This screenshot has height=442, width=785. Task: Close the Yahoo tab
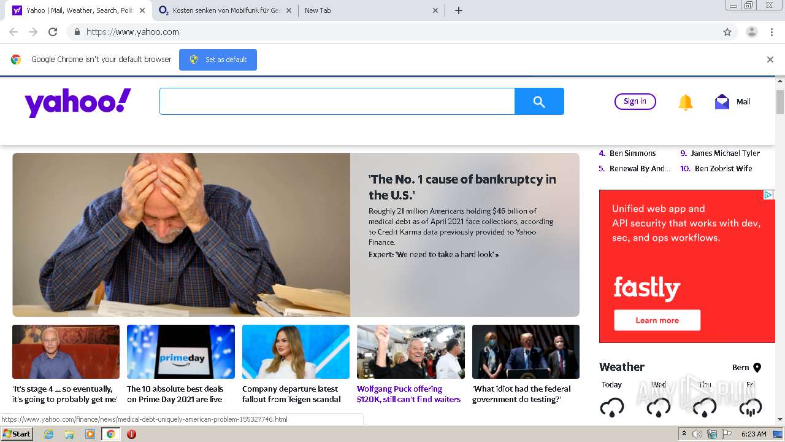point(142,10)
